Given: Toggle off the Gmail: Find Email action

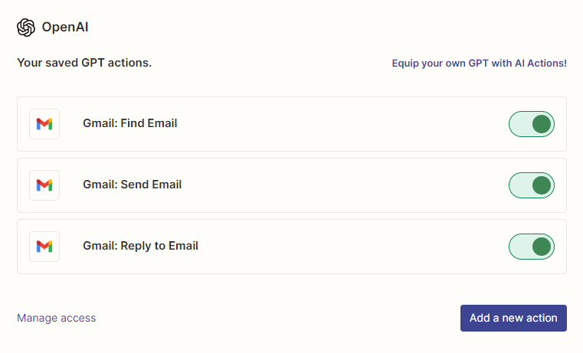Looking at the screenshot, I should point(531,124).
